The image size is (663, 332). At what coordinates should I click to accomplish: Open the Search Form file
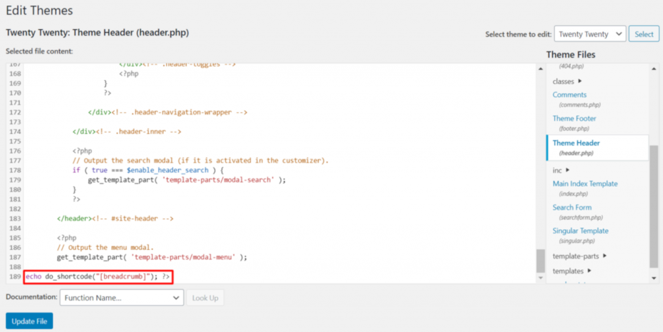pos(572,207)
